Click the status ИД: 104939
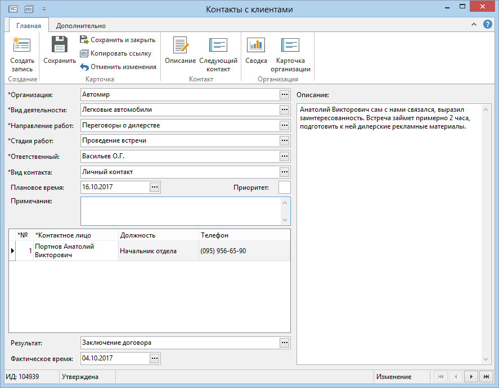The image size is (499, 388). (x=23, y=377)
